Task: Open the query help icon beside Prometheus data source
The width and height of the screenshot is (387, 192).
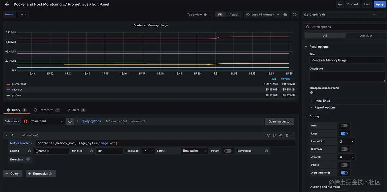Action: (x=70, y=121)
